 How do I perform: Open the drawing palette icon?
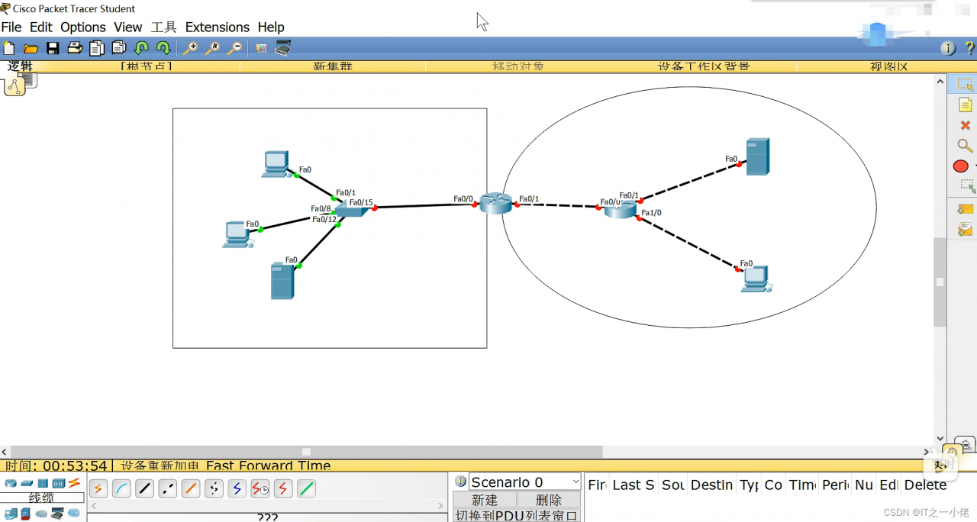(x=261, y=48)
